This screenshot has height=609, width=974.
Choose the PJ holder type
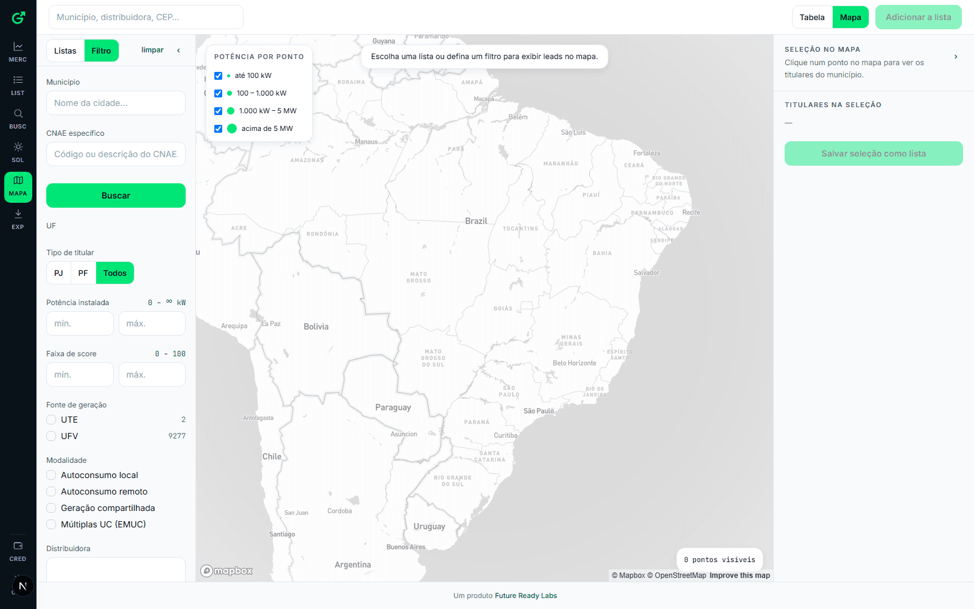point(58,273)
